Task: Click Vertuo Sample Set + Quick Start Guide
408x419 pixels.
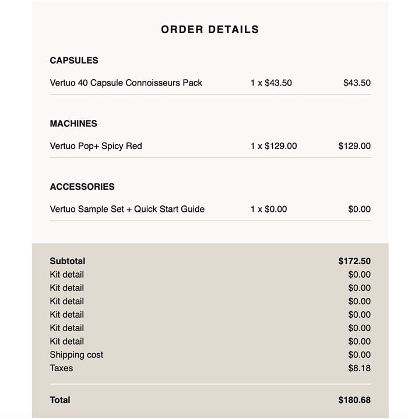Action: point(127,209)
